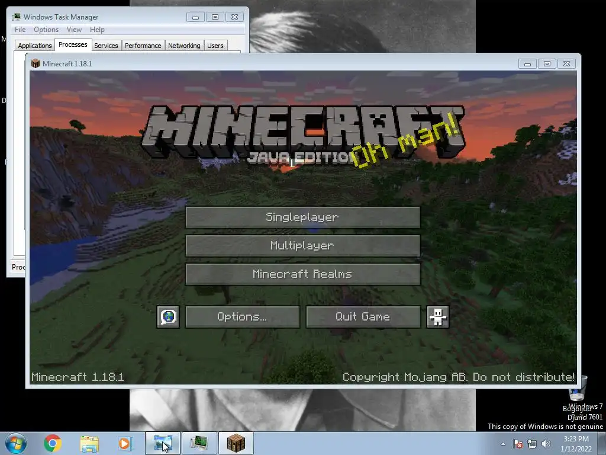This screenshot has width=606, height=455.
Task: Switch to Task Manager Performance tab
Action: [143, 46]
